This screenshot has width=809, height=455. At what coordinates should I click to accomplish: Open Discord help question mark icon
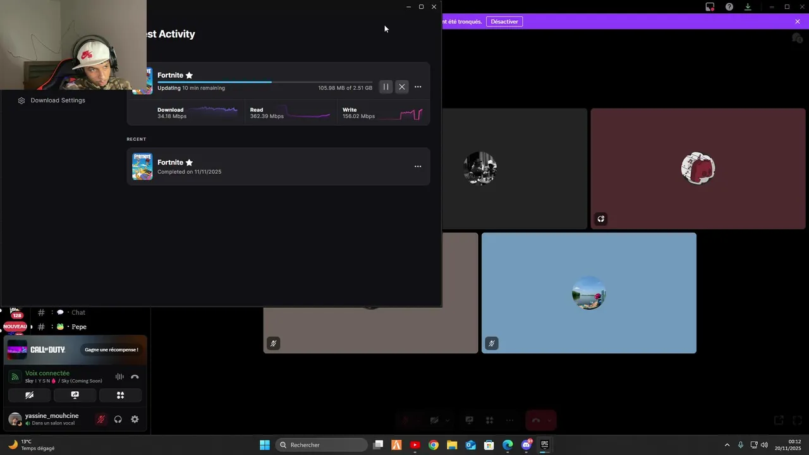pyautogui.click(x=729, y=7)
